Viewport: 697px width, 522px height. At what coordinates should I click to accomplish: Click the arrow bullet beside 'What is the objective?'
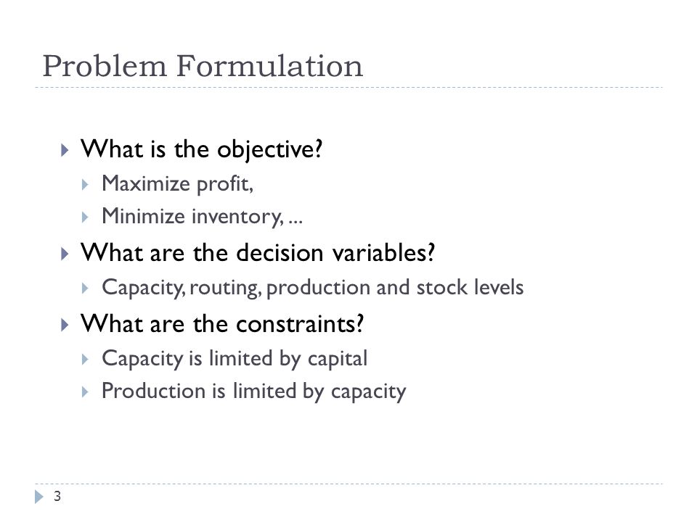click(x=65, y=150)
